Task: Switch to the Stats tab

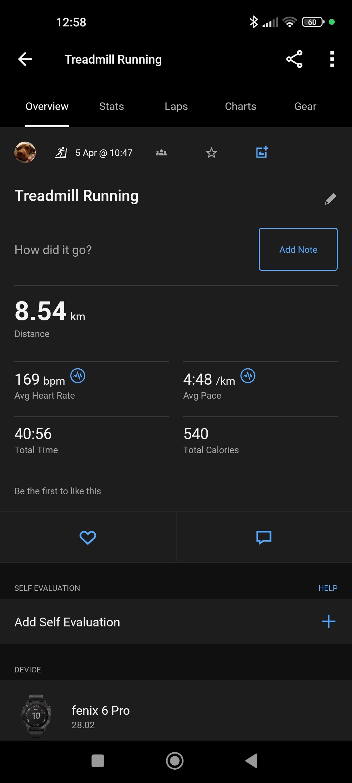Action: (111, 106)
